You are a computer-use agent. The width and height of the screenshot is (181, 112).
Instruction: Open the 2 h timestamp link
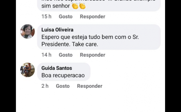tap(45, 86)
